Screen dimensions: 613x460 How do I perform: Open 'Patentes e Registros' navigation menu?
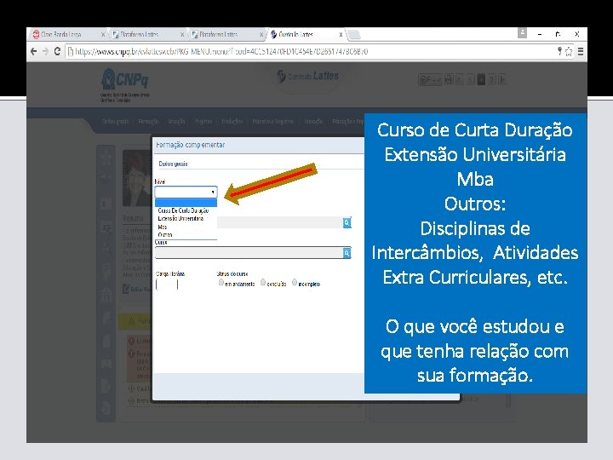(273, 121)
